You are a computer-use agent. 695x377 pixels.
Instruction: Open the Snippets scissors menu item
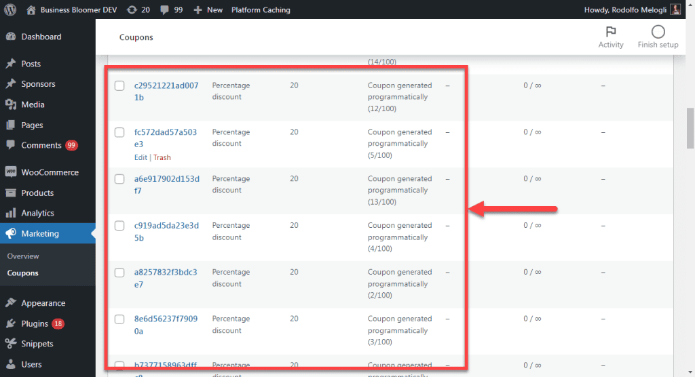(37, 344)
